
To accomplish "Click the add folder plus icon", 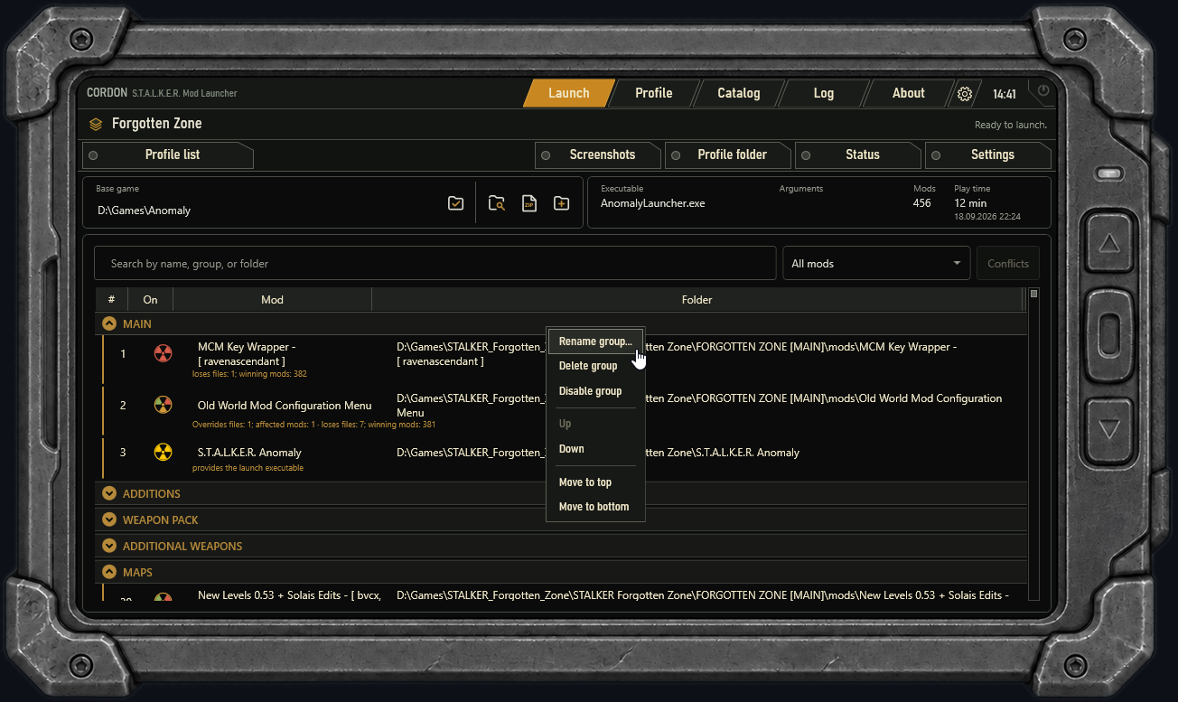I will point(561,203).
